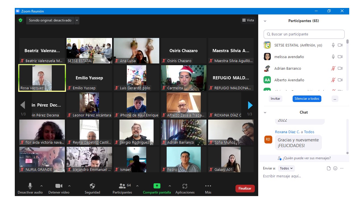
Task: Go to previous gallery page arrow
Action: point(23,105)
